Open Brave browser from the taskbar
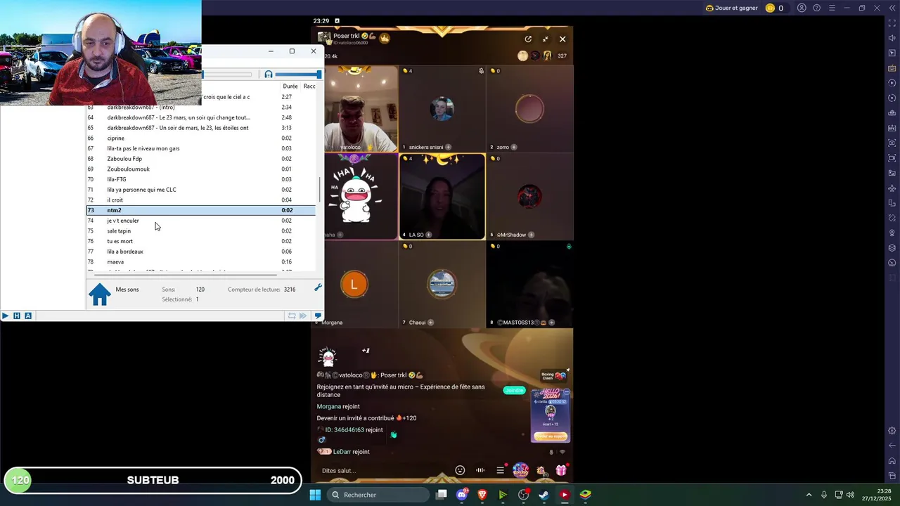Image resolution: width=900 pixels, height=506 pixels. click(x=482, y=495)
